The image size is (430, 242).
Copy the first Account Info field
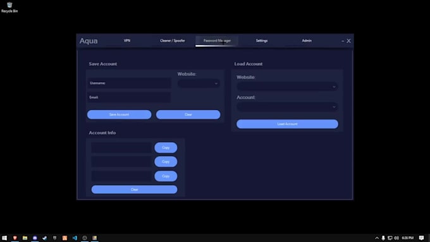coord(166,147)
